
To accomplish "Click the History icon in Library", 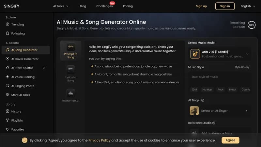I will (8, 111).
